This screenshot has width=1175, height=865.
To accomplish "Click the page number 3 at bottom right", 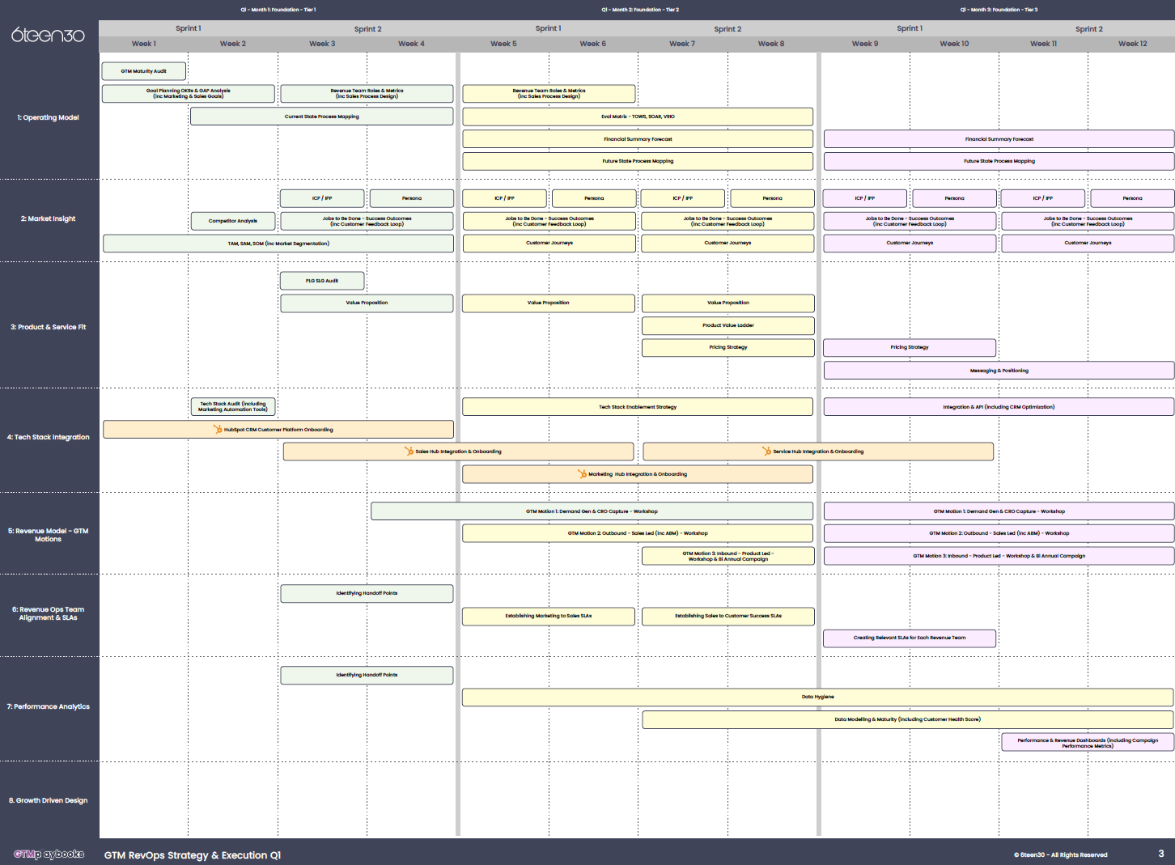I will pos(1160,854).
